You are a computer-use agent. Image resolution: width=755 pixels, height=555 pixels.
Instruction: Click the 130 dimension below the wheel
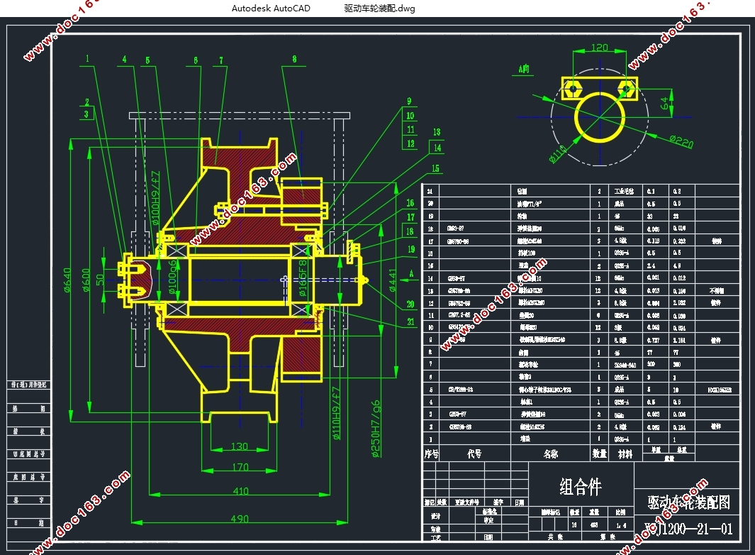point(240,446)
